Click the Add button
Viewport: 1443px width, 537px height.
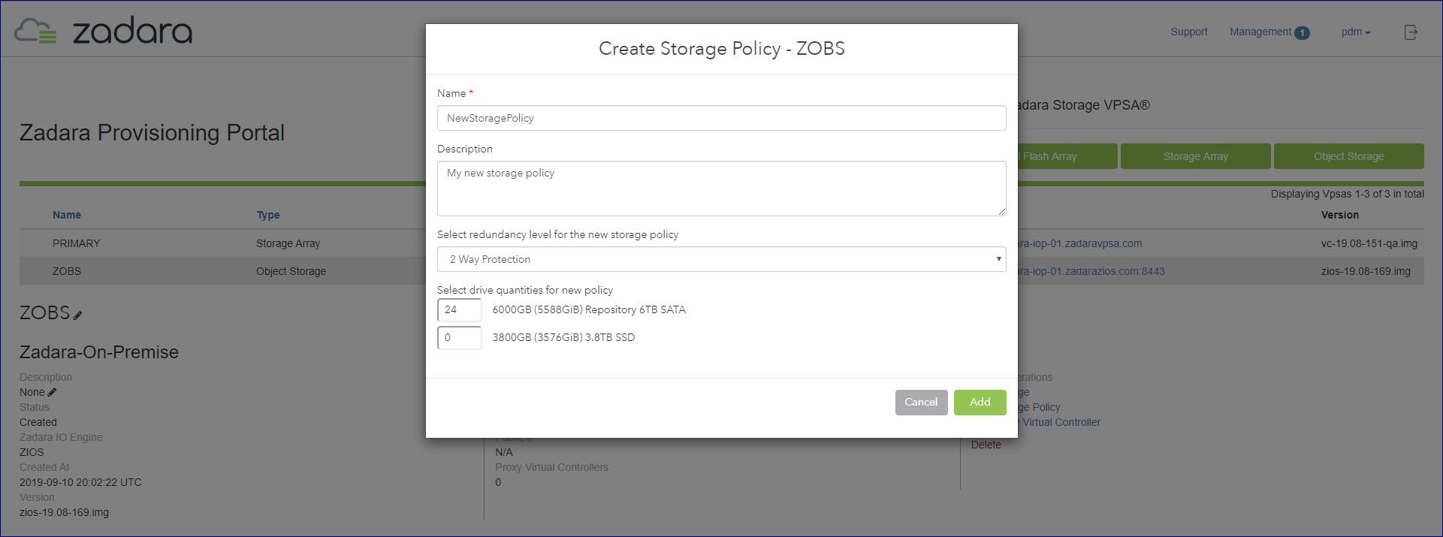980,403
